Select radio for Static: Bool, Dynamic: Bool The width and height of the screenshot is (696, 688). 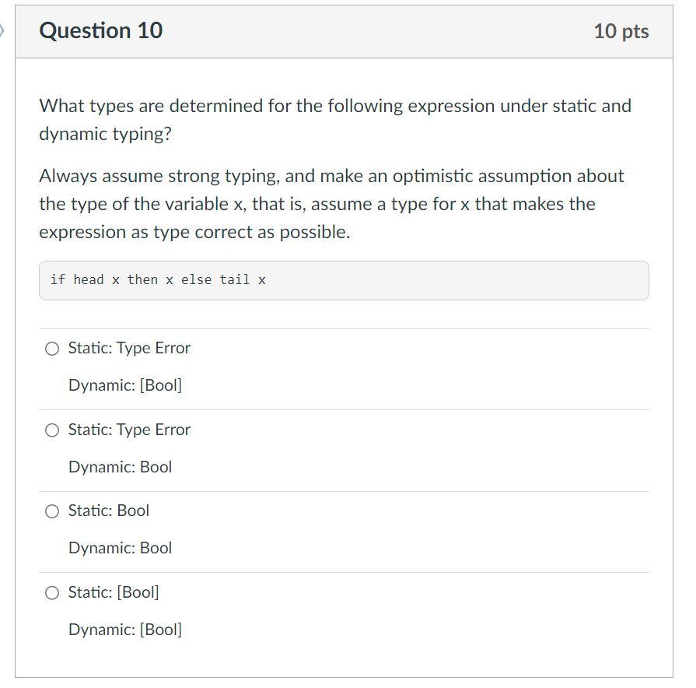52,511
